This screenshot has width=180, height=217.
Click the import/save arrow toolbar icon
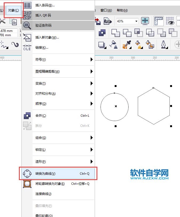tap(98, 21)
